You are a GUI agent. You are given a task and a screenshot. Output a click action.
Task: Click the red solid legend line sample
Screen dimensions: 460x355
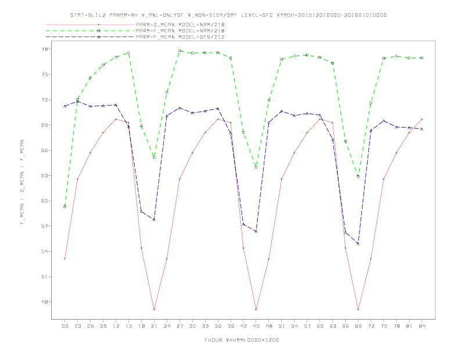pos(90,24)
